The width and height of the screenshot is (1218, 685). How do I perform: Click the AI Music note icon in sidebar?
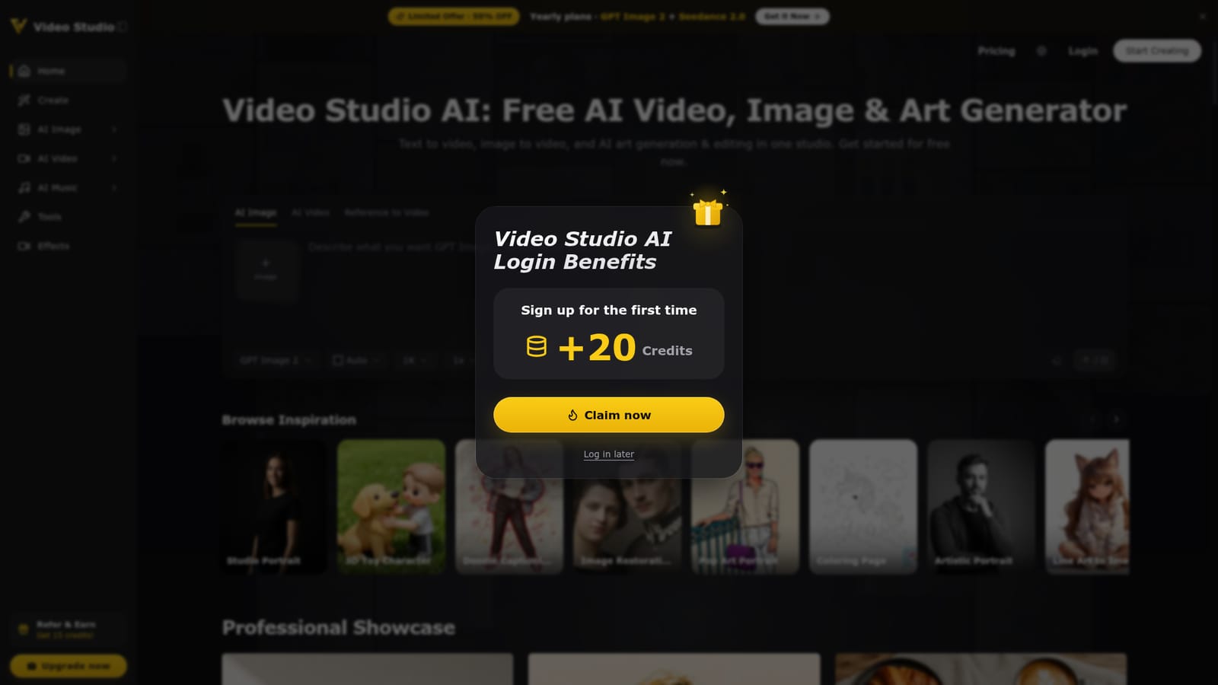pos(24,187)
